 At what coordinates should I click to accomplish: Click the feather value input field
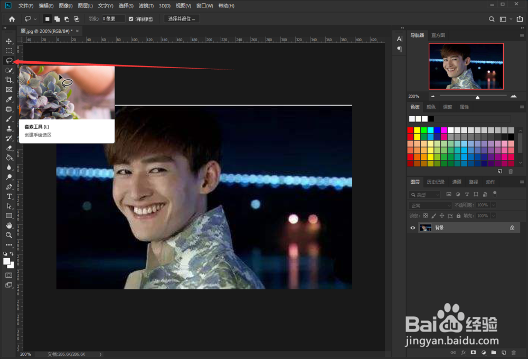click(113, 19)
